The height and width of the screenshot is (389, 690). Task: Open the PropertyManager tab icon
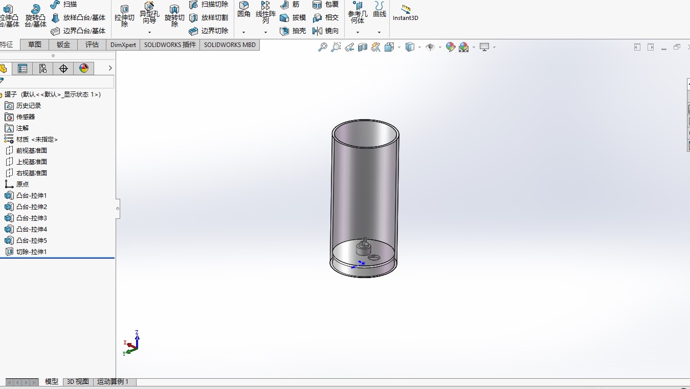23,68
